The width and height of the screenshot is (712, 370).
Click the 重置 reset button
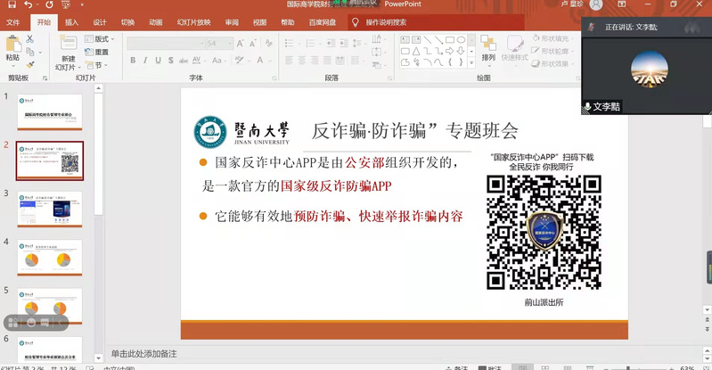[x=97, y=52]
